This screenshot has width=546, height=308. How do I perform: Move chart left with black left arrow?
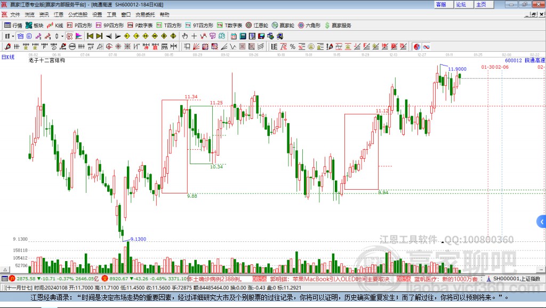point(109,36)
